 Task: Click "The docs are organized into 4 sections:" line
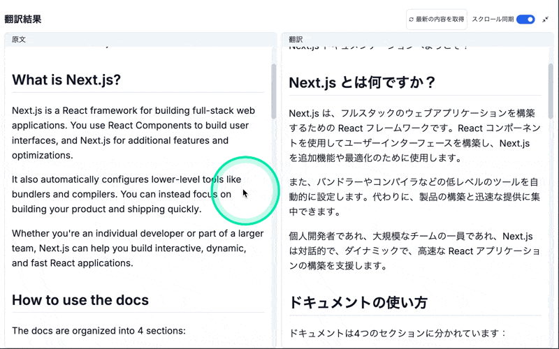(x=99, y=331)
